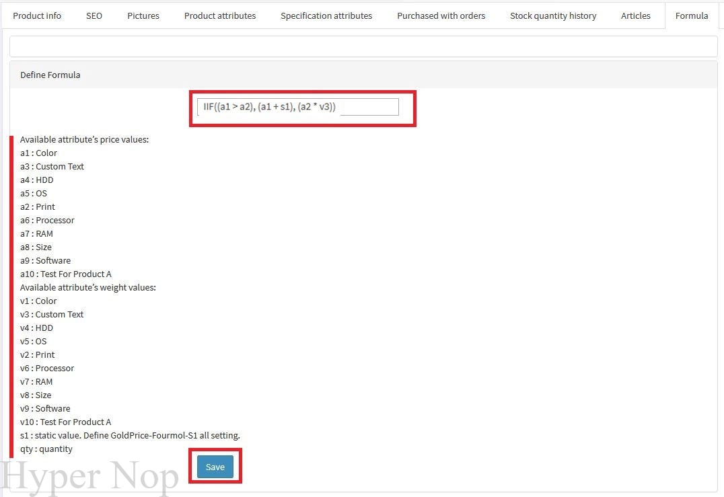724x497 pixels.
Task: Go to Product attributes tab
Action: (x=220, y=15)
